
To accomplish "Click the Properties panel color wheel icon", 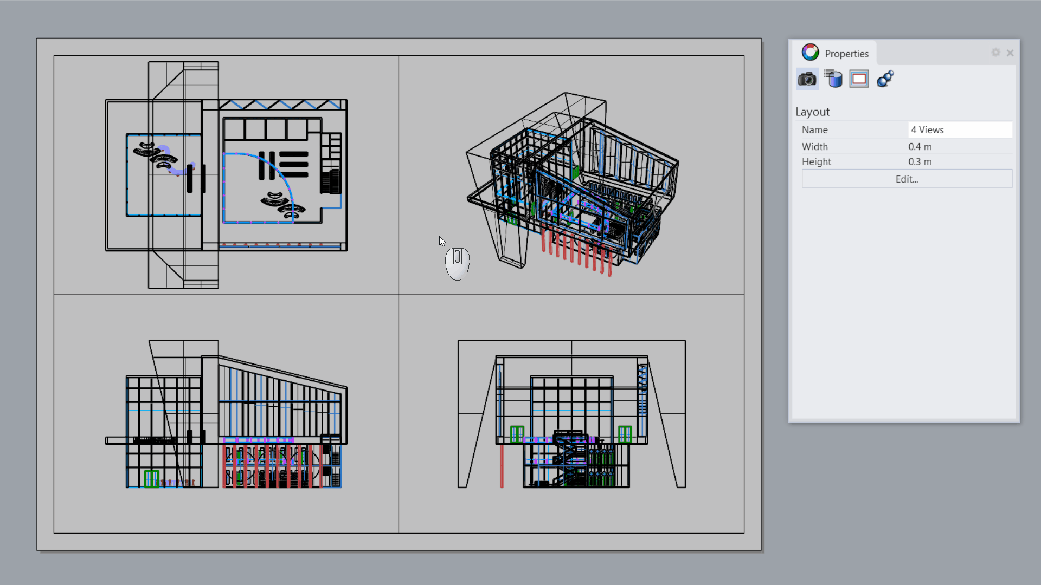I will coord(811,53).
